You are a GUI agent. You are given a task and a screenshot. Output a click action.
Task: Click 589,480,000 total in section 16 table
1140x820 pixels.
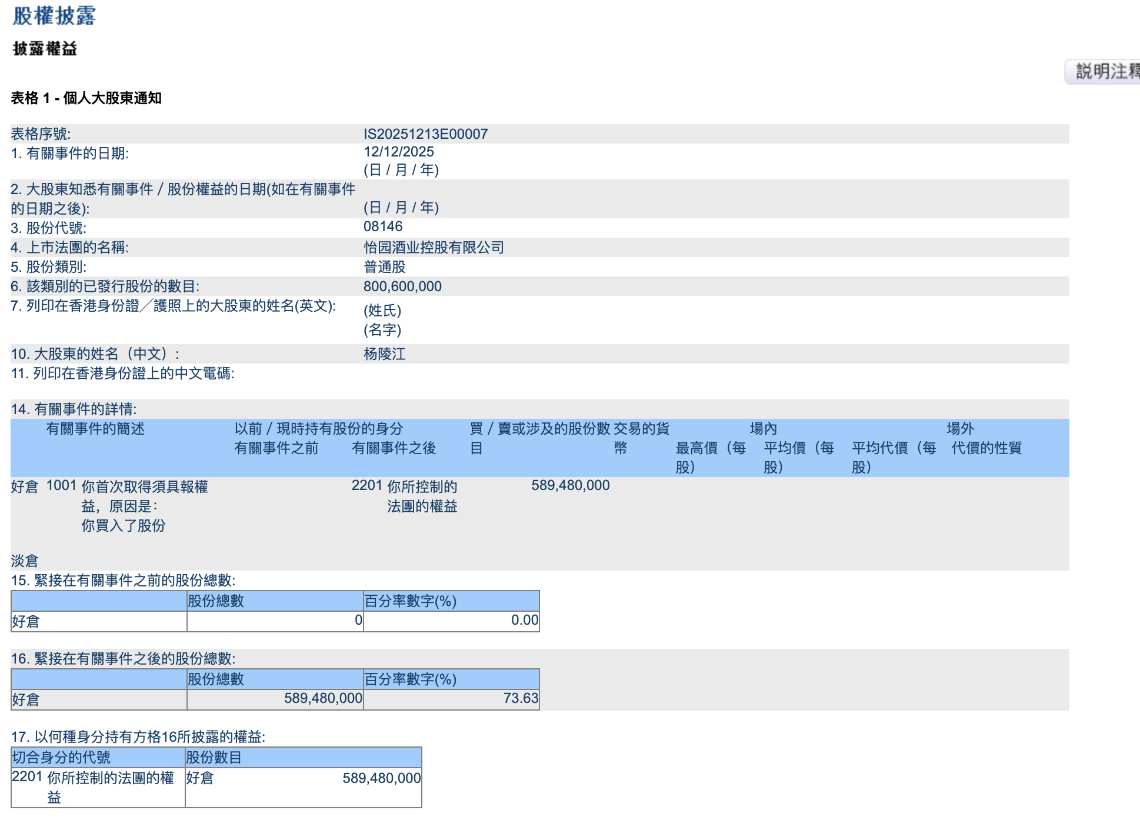tap(323, 699)
